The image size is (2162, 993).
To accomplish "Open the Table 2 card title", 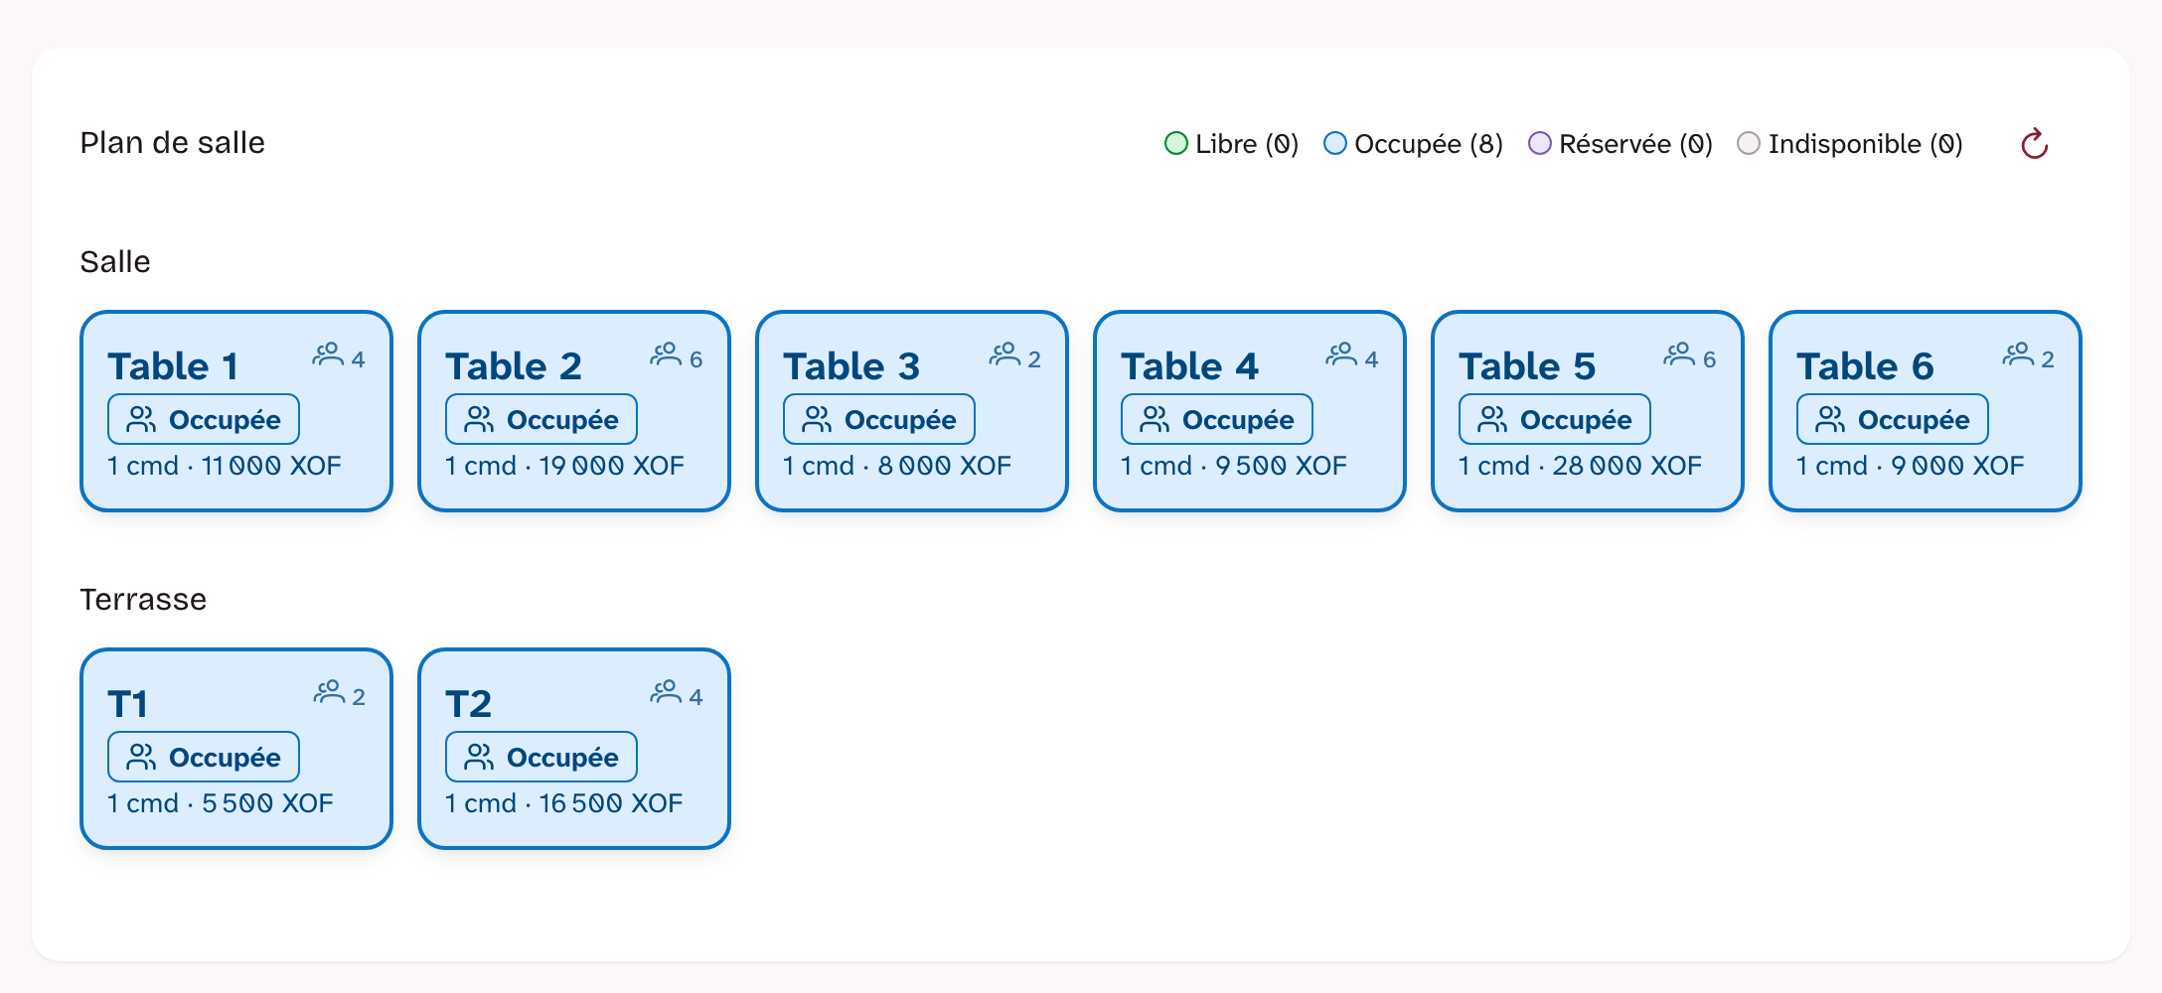I will tap(514, 366).
